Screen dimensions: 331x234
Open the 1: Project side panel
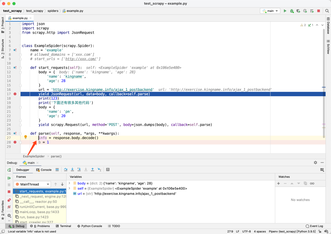click(2, 25)
